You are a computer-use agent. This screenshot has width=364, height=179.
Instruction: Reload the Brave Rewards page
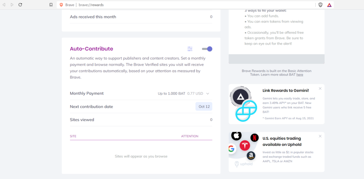tap(20, 5)
